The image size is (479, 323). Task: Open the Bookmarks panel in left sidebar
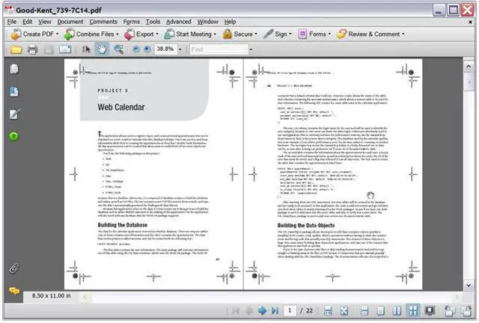point(13,91)
